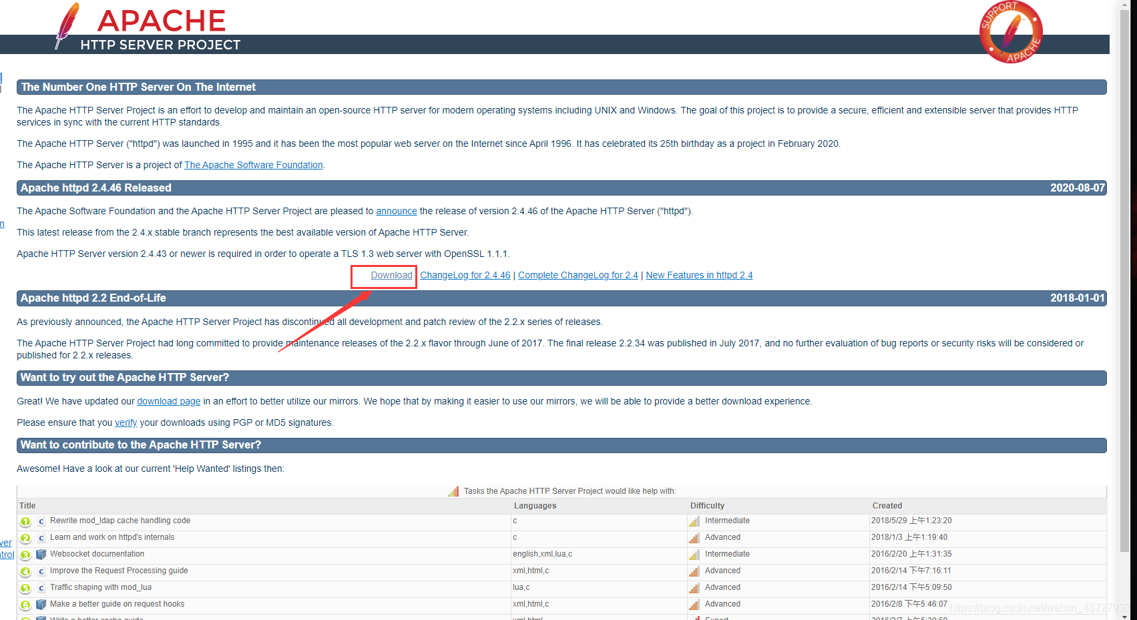Click the number 3 badge for Websocket documentation
This screenshot has height=620, width=1137.
click(x=25, y=555)
